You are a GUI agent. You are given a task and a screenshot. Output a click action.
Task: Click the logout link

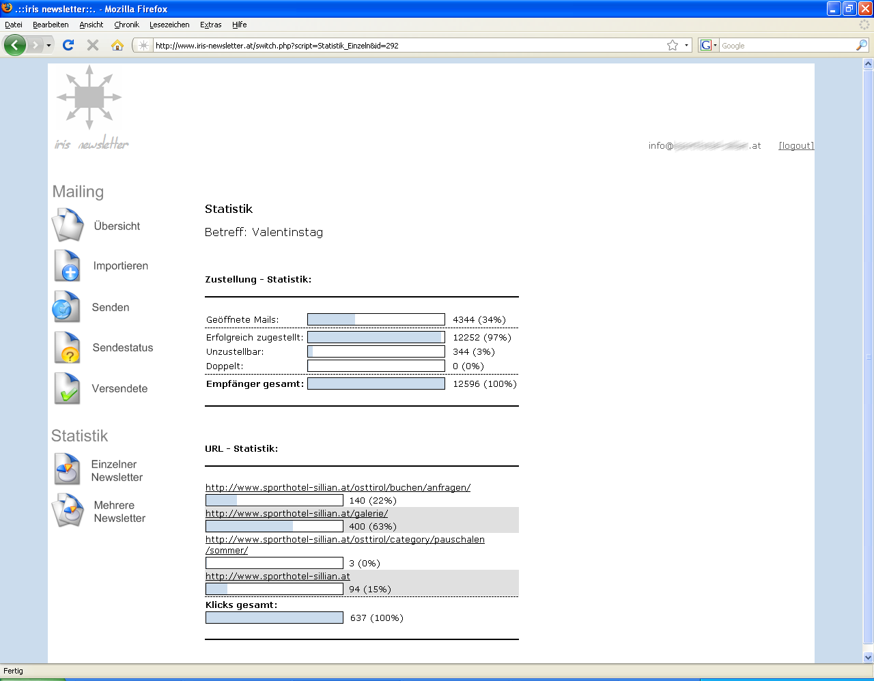pos(796,145)
